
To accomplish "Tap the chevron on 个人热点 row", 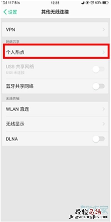I will [x=104, y=52].
